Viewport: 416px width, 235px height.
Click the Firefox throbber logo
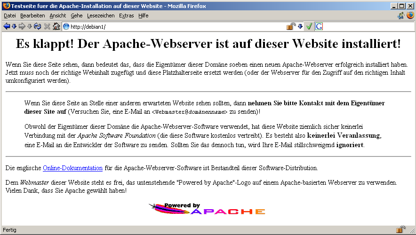(x=410, y=16)
